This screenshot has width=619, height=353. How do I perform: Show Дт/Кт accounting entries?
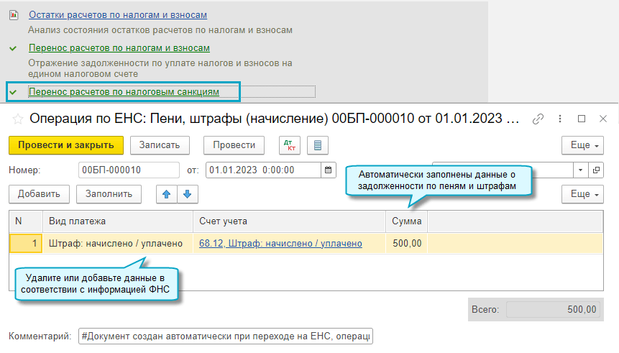pyautogui.click(x=289, y=145)
